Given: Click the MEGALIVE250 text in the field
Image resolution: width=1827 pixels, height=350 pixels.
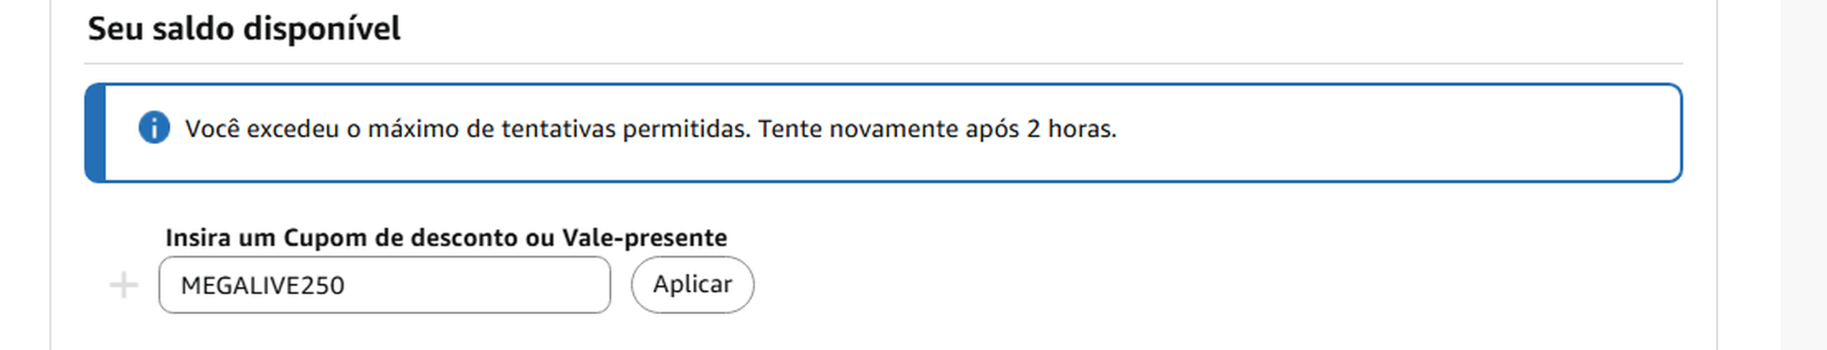Looking at the screenshot, I should (263, 286).
